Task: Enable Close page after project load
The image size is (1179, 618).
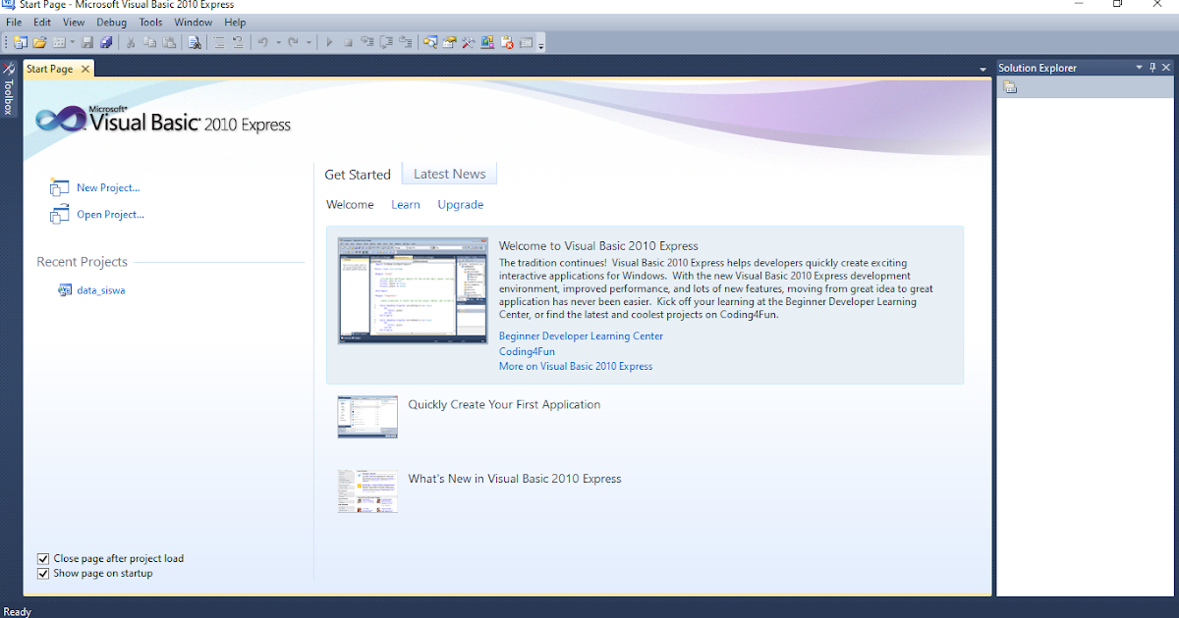Action: pyautogui.click(x=42, y=558)
